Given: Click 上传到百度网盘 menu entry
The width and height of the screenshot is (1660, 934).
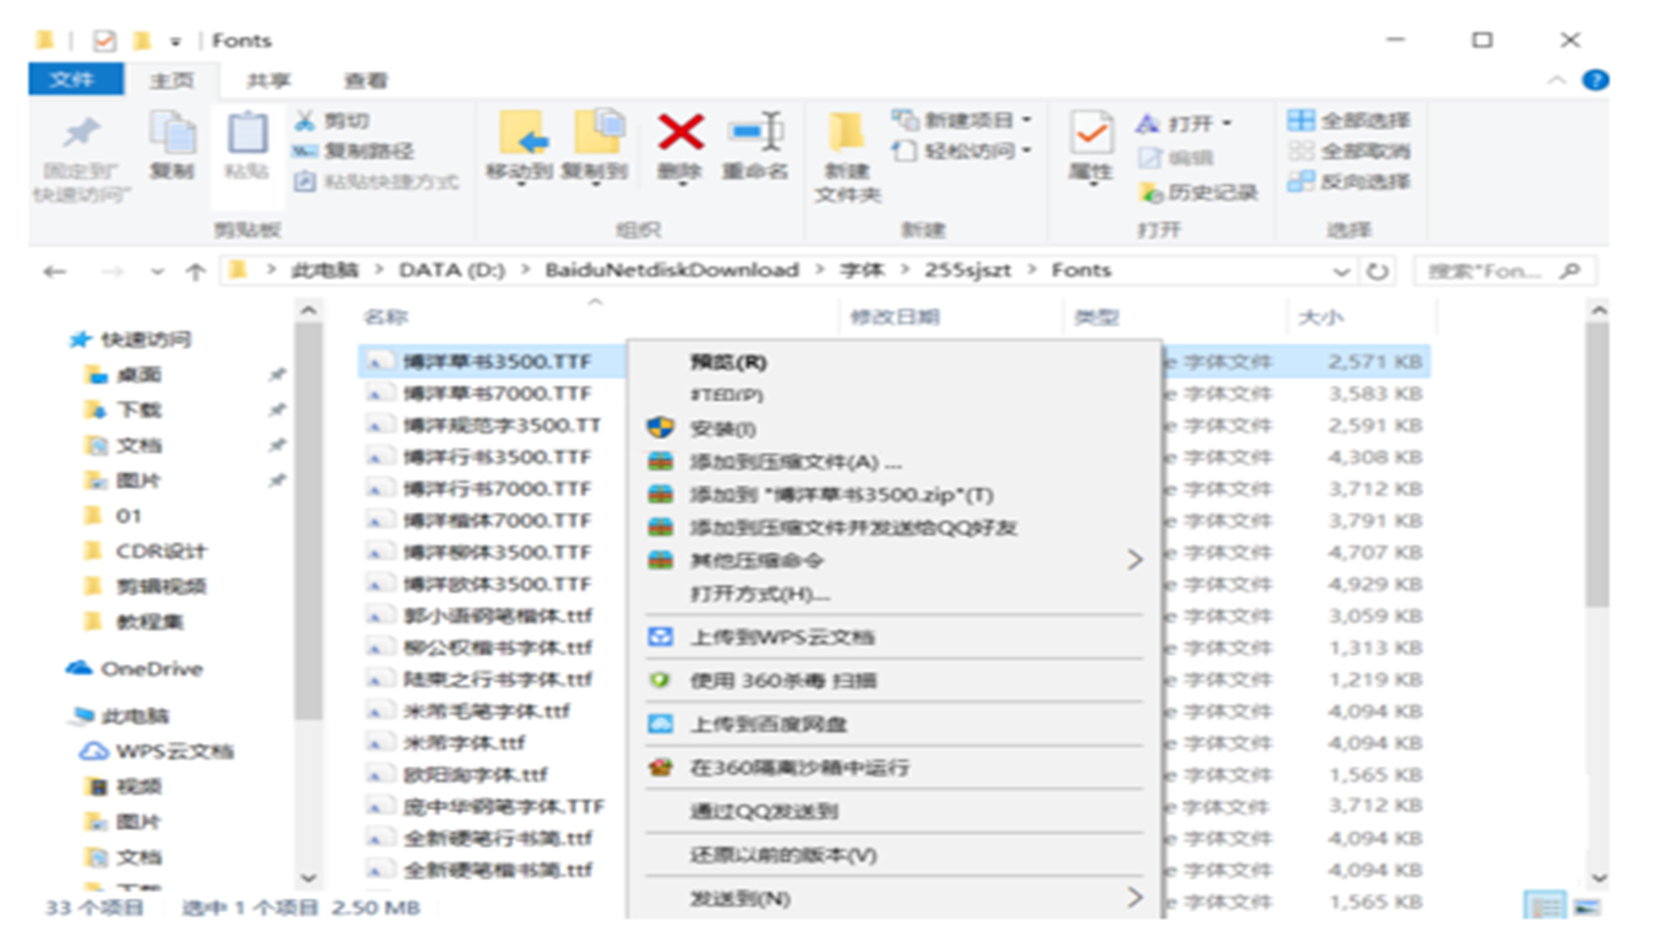Looking at the screenshot, I should (768, 725).
